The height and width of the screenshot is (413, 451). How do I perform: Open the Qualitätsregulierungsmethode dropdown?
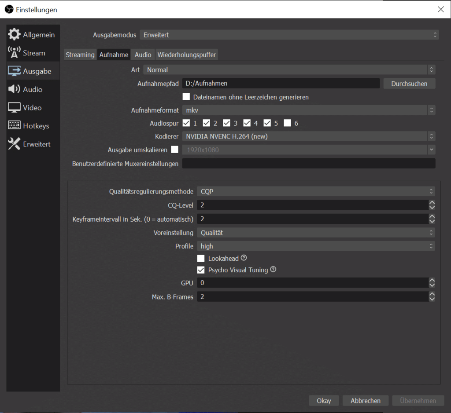(x=316, y=192)
